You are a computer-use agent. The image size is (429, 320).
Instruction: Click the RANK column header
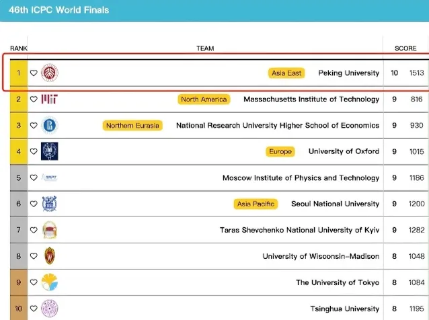click(19, 48)
